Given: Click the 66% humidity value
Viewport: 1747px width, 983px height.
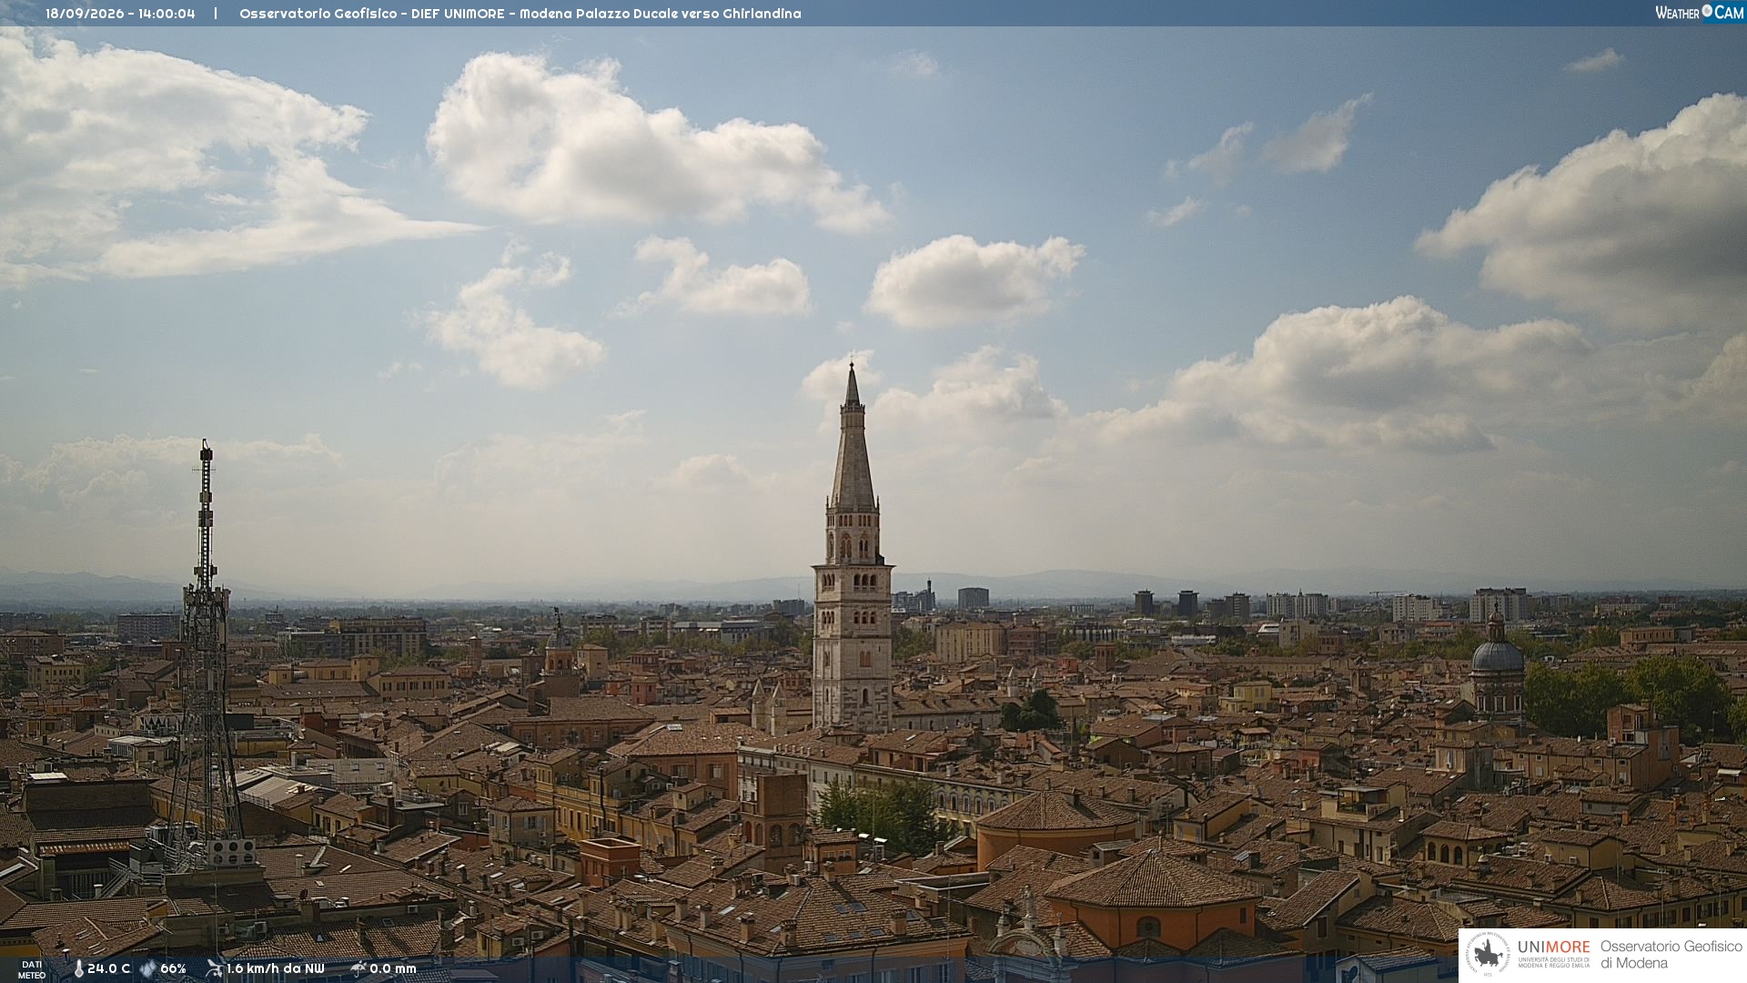Looking at the screenshot, I should coord(173,969).
